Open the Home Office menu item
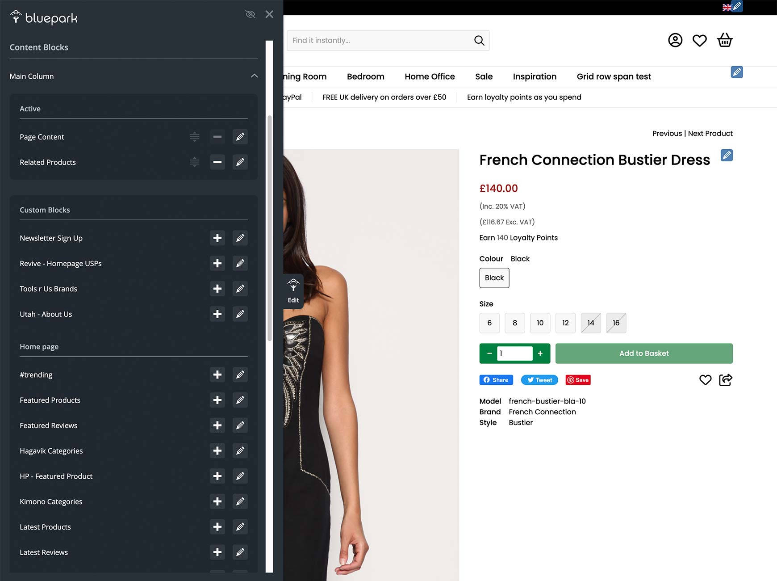Screen dimensions: 777x581 [430, 76]
